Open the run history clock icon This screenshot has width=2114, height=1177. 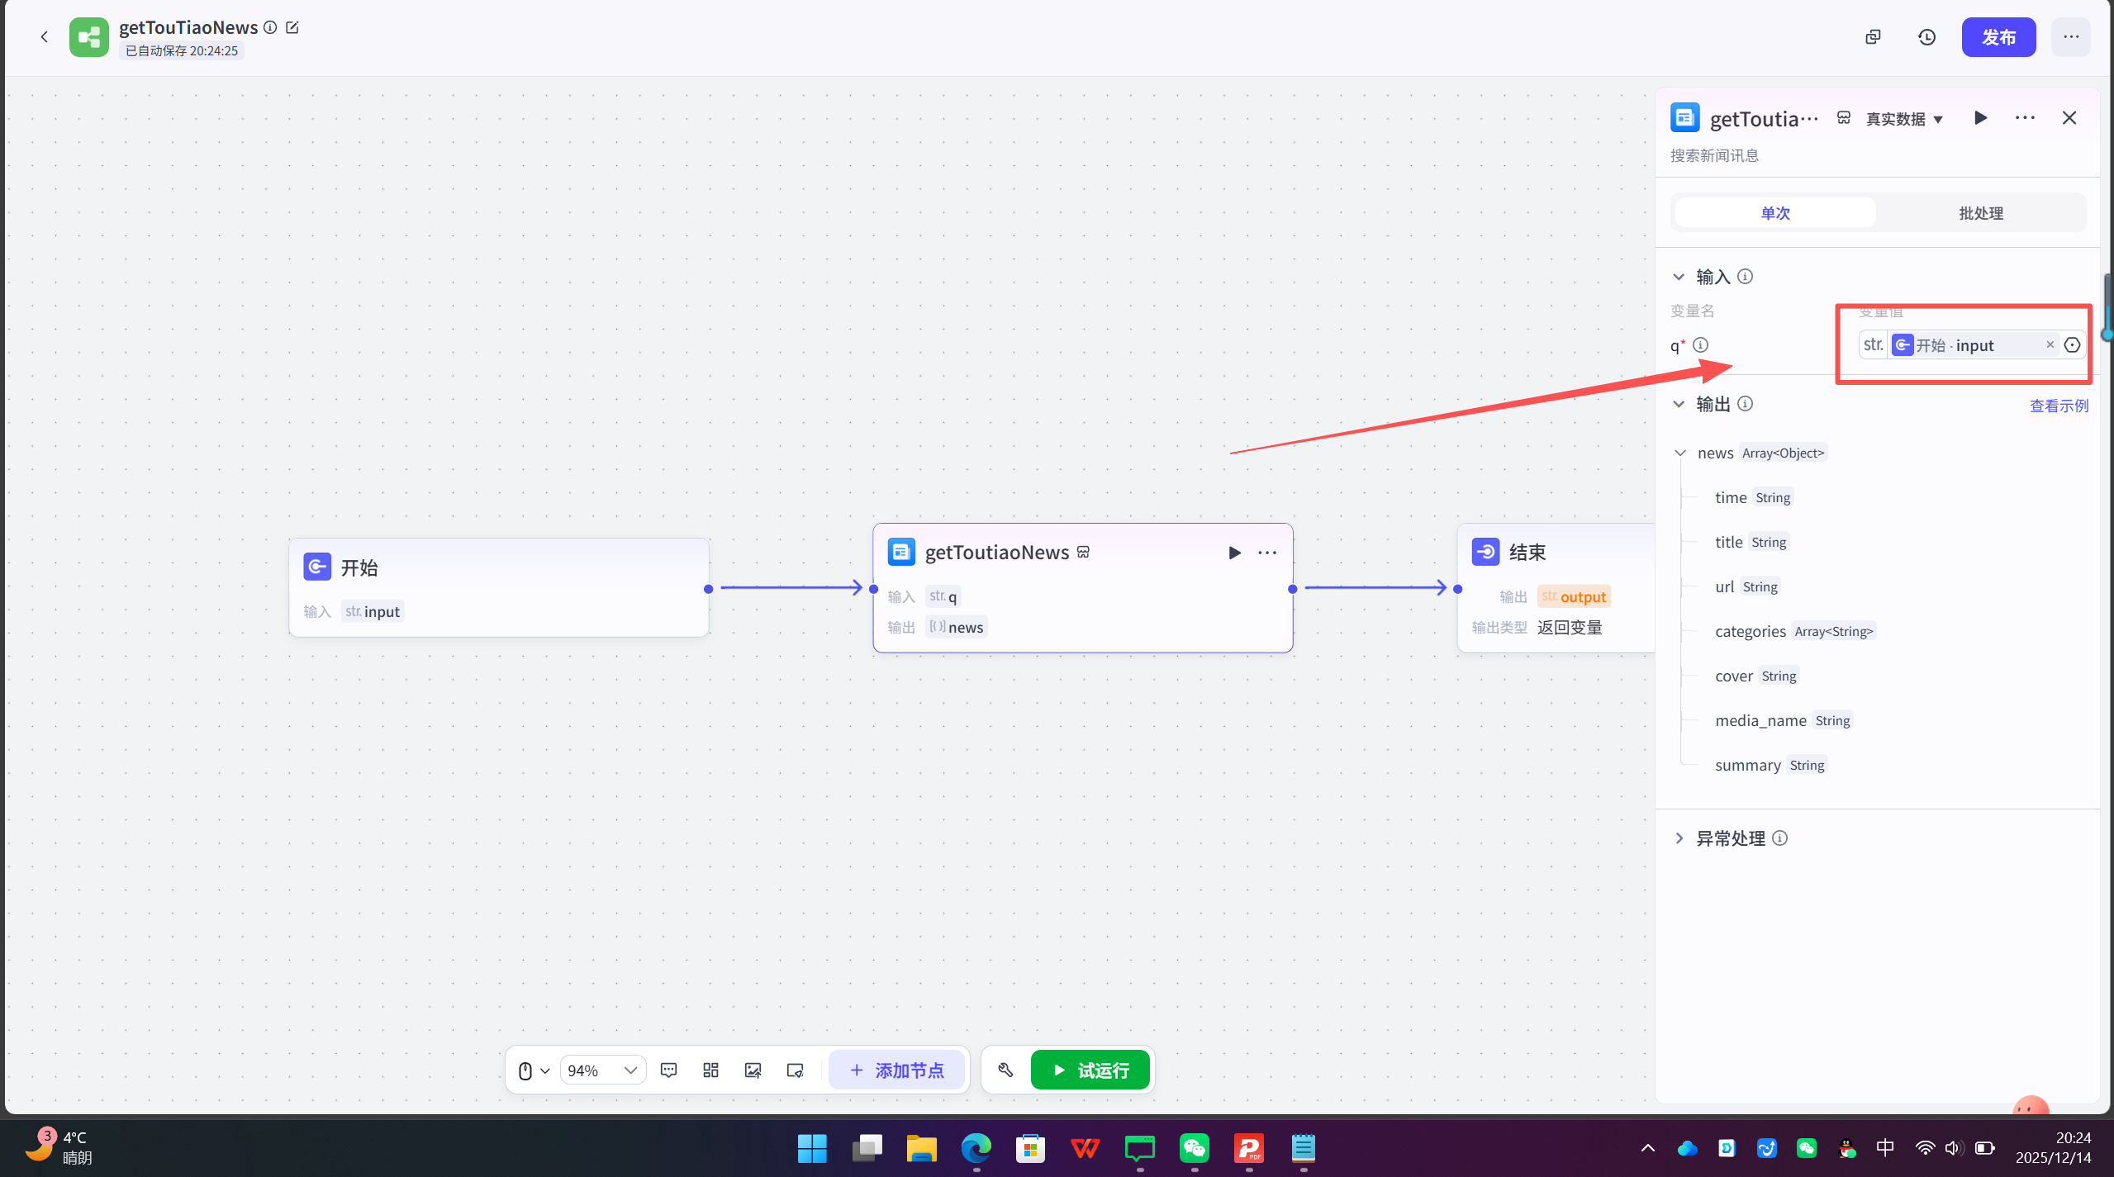(1926, 37)
